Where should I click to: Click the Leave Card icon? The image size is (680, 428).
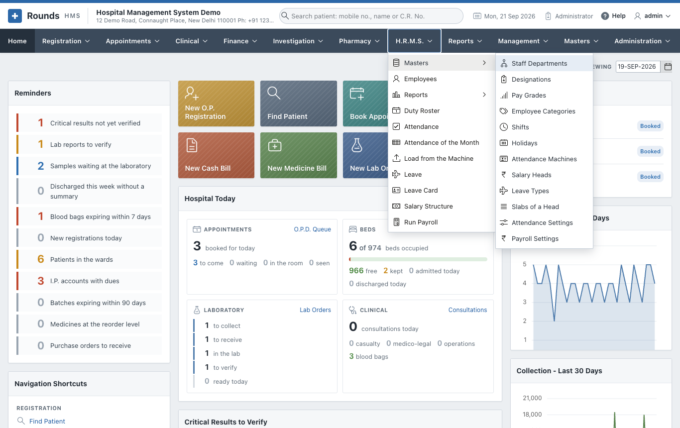396,190
